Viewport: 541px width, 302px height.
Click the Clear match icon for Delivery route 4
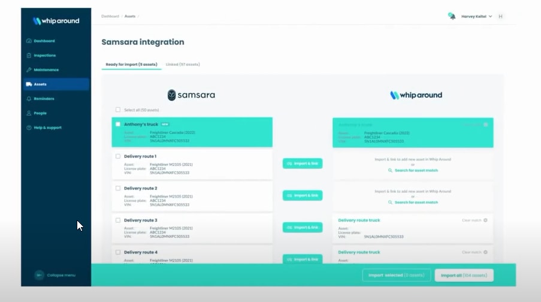click(x=485, y=252)
